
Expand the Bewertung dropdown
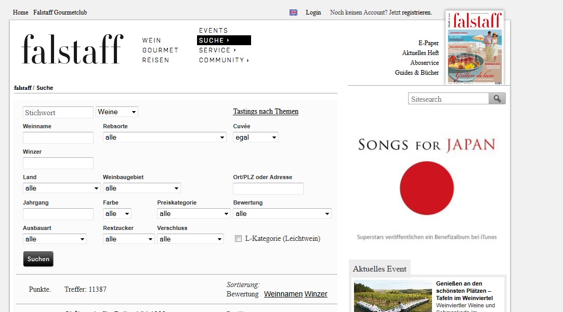282,213
